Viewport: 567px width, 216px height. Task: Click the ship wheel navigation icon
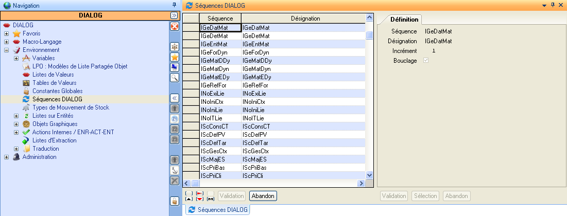pyautogui.click(x=175, y=47)
